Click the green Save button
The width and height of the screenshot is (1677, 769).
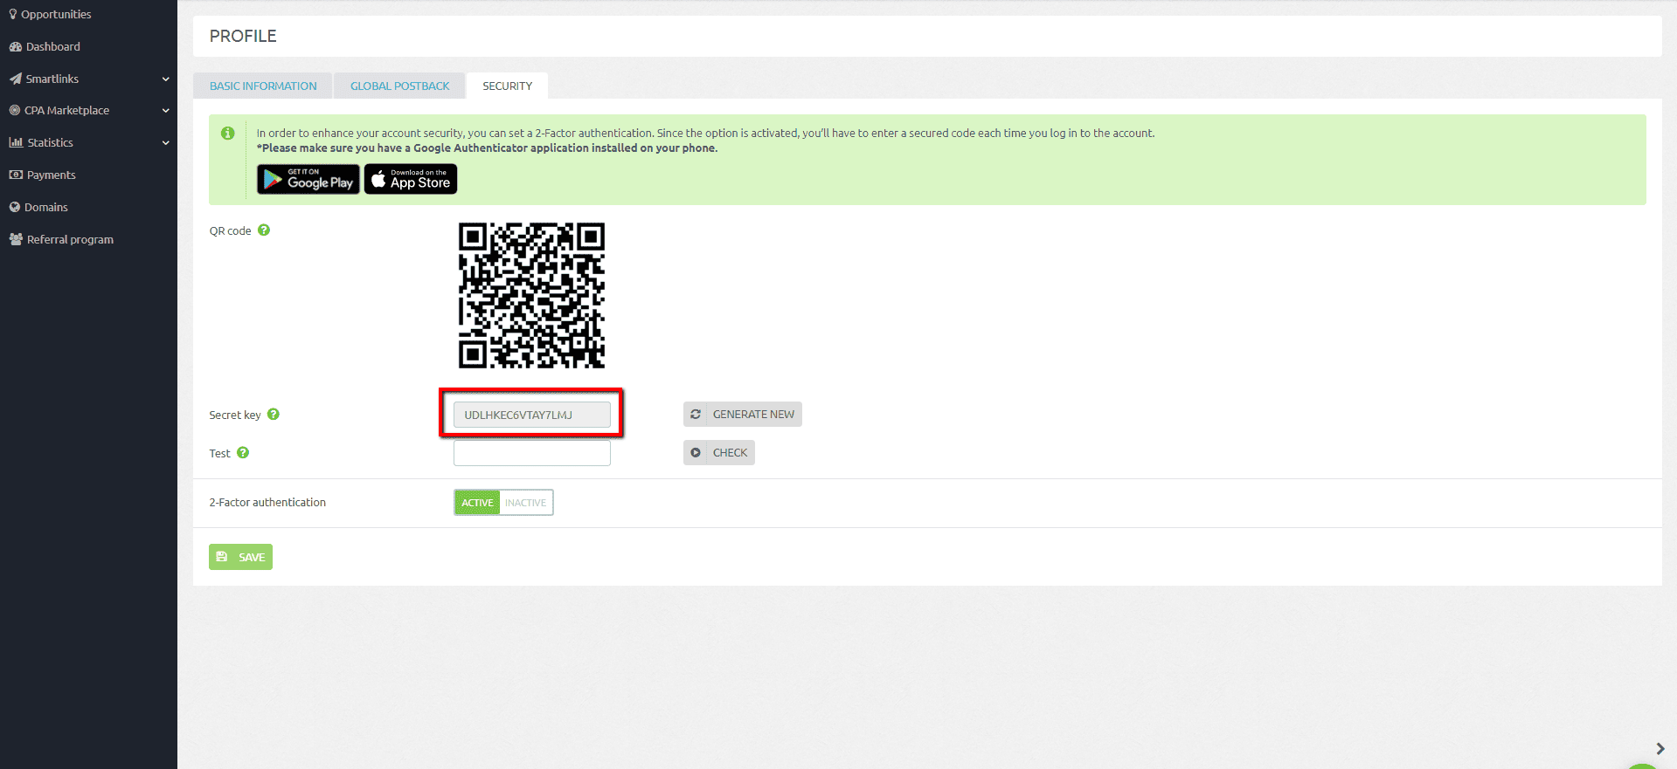pyautogui.click(x=241, y=557)
